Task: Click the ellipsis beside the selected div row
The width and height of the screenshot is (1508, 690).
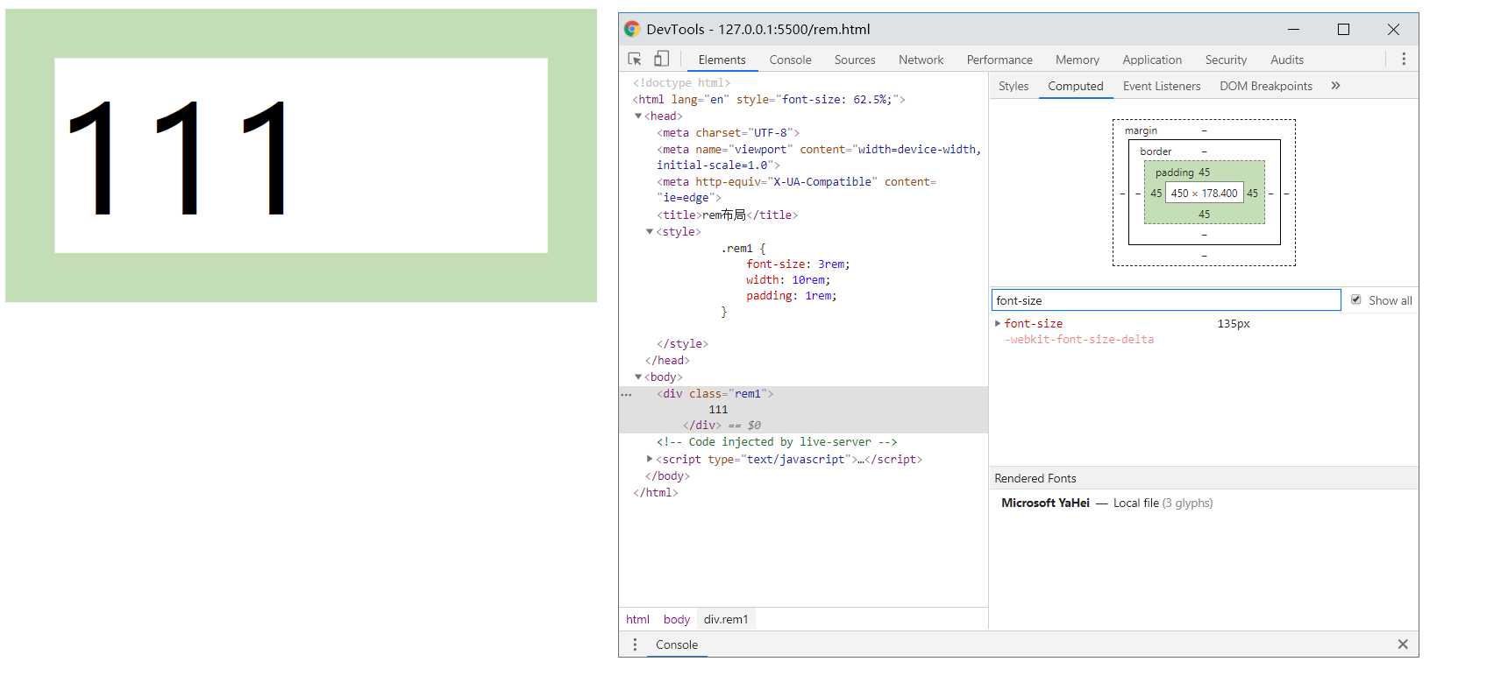Action: 626,395
